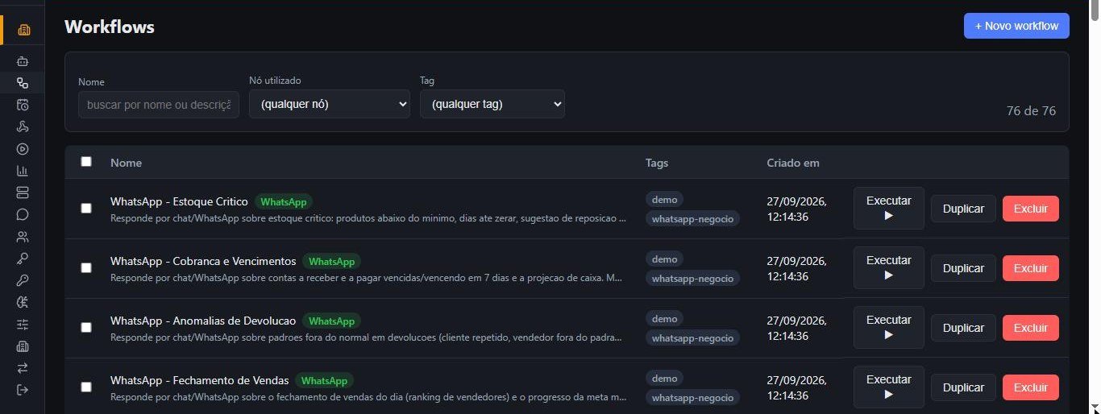Execute the Estoque Critico workflow
The height and width of the screenshot is (414, 1101).
point(889,208)
